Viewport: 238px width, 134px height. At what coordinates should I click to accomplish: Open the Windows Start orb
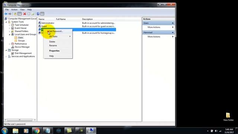[5, 131]
